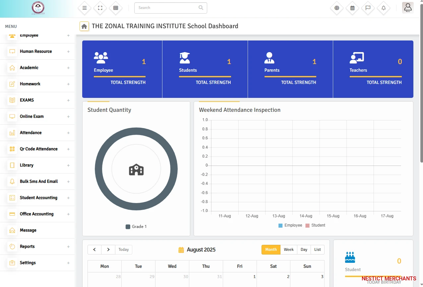Click the fullscreen expand icon
The width and height of the screenshot is (423, 287).
[100, 8]
